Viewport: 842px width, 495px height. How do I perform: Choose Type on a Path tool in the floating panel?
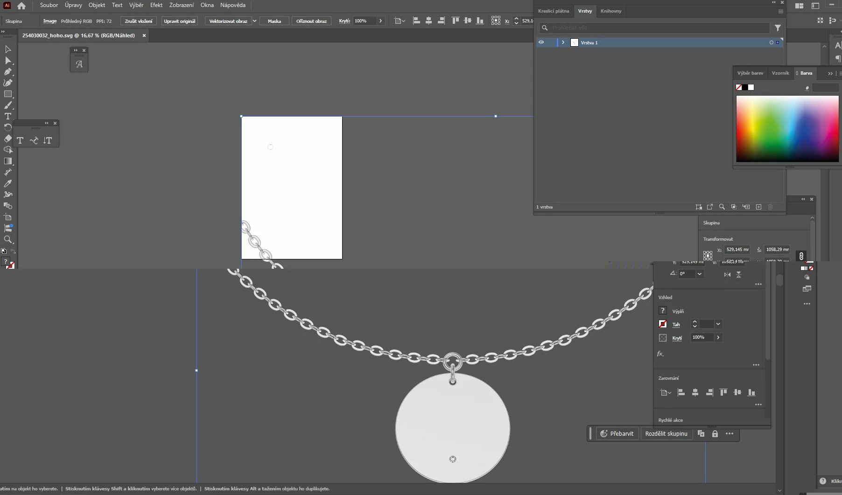pyautogui.click(x=34, y=140)
